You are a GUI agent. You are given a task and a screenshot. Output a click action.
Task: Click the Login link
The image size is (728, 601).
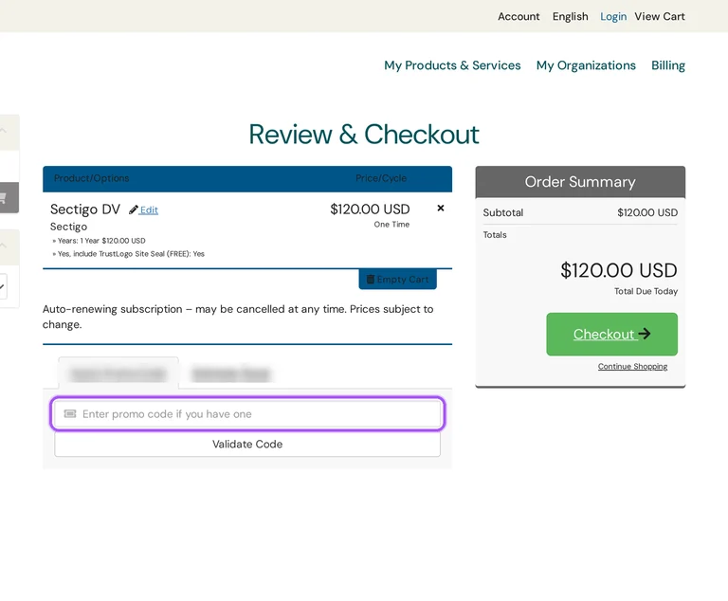click(x=613, y=17)
